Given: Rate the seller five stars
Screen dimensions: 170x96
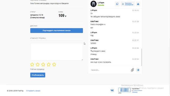Looking at the screenshot, I should [54, 65].
